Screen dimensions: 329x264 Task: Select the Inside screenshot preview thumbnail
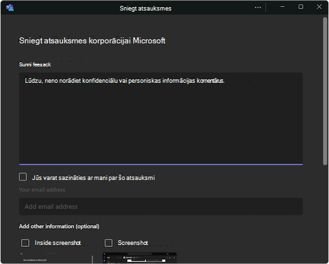(x=56, y=258)
